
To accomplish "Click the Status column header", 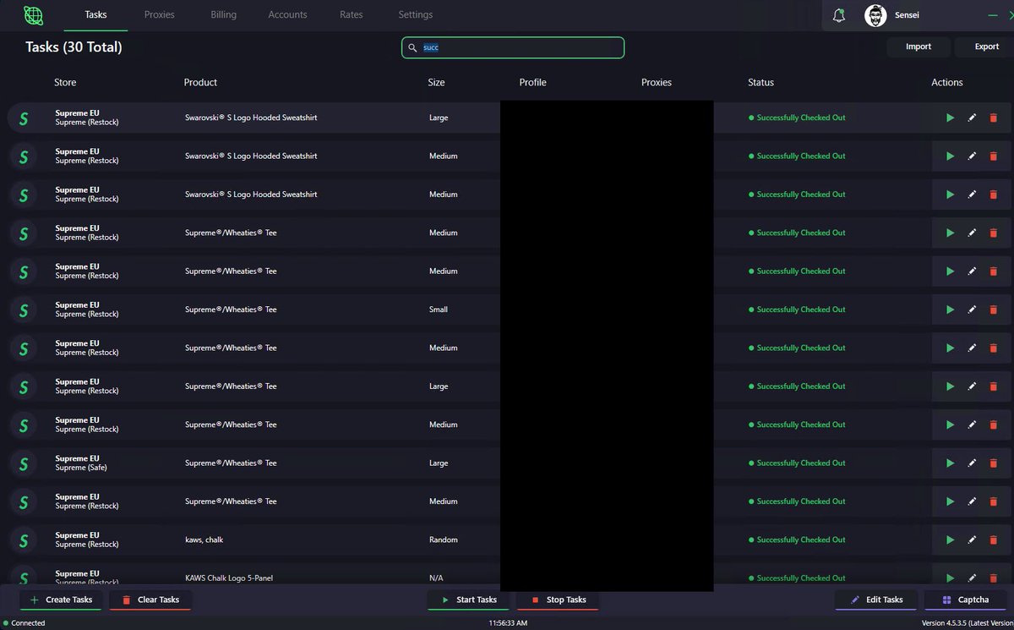I will [760, 83].
